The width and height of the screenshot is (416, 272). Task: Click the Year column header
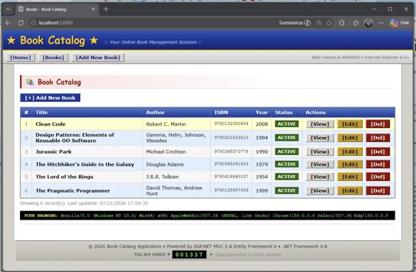261,112
